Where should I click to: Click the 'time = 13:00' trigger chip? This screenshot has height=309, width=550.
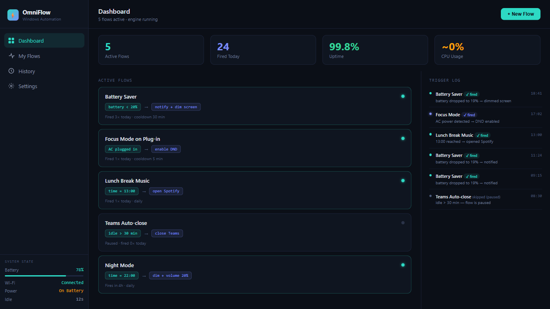click(122, 191)
